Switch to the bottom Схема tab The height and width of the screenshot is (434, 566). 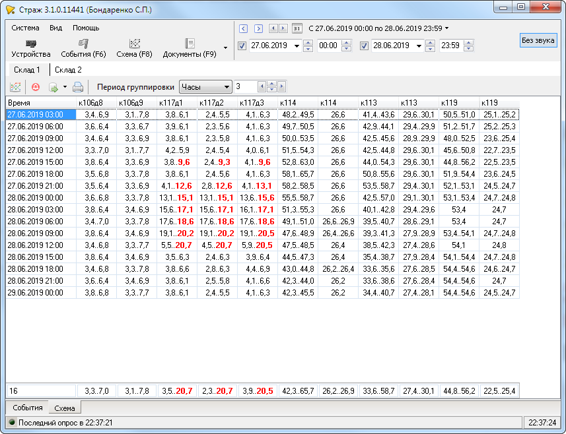(65, 408)
